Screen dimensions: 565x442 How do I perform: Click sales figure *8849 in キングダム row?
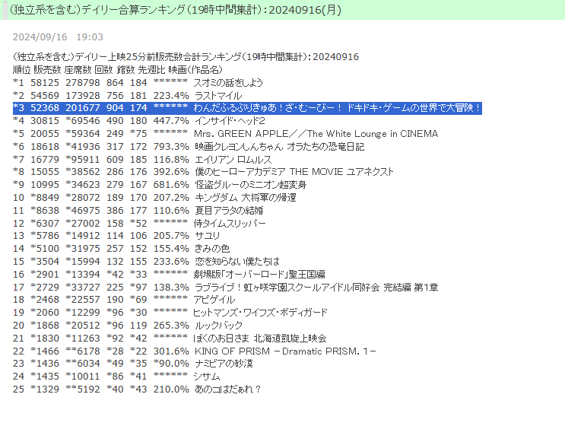[x=45, y=198]
